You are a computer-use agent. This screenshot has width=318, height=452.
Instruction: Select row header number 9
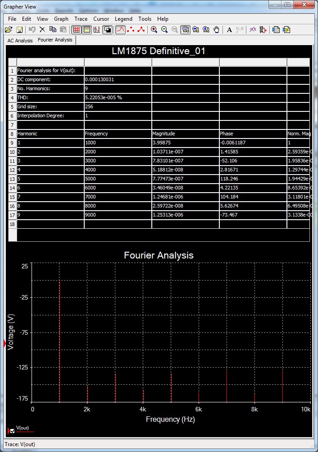tap(12, 143)
